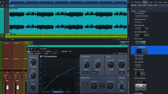This screenshot has width=168, height=94.
Task: Click the Compare button in the plugin toolbar
Action: 38,53
